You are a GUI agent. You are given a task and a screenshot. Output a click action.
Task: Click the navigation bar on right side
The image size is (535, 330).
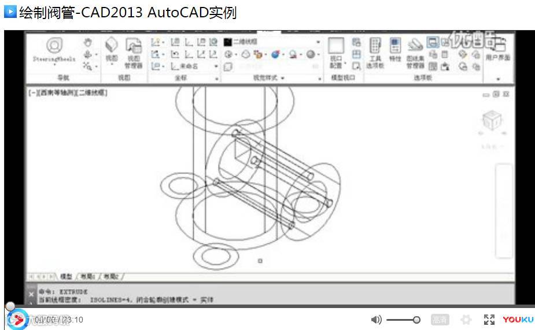coord(504,211)
